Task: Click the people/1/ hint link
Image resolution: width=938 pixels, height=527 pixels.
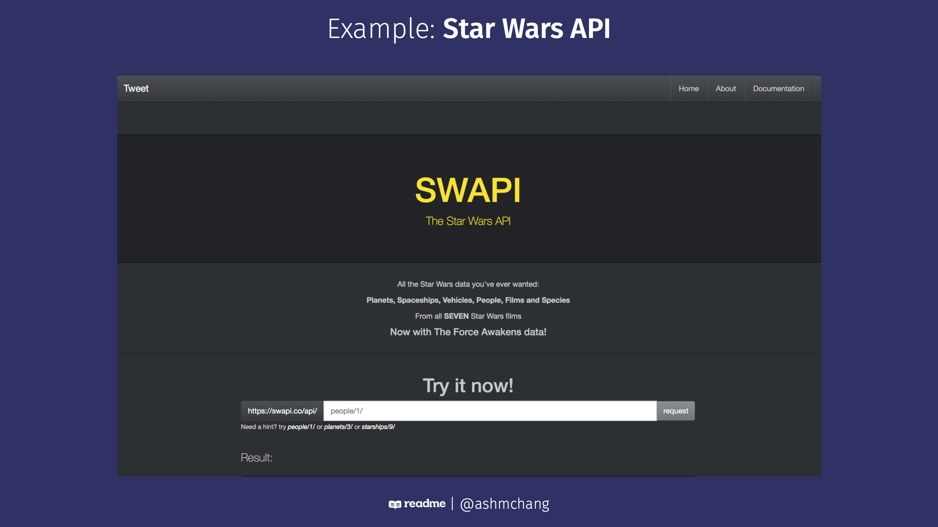Action: pyautogui.click(x=301, y=427)
